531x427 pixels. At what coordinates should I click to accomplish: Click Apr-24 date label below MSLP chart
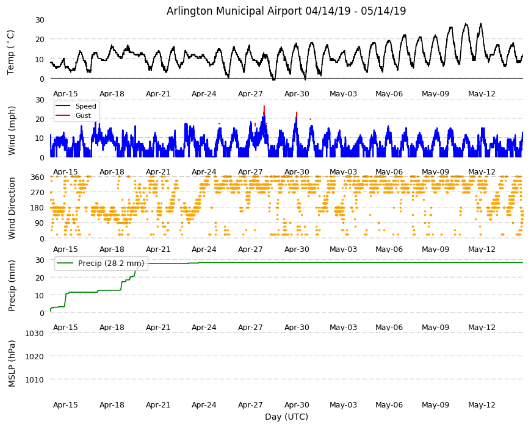click(x=204, y=405)
